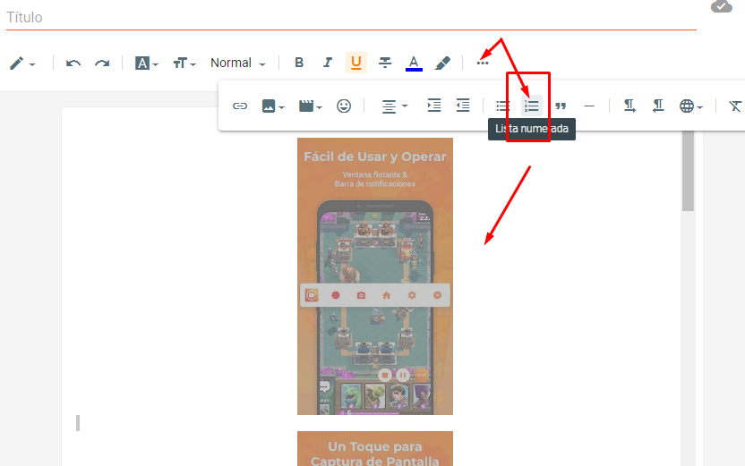Open the insert video dropdown

310,106
